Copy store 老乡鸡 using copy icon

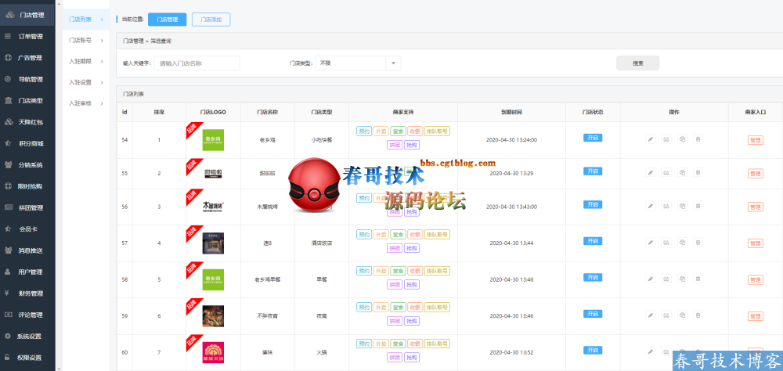click(x=682, y=139)
